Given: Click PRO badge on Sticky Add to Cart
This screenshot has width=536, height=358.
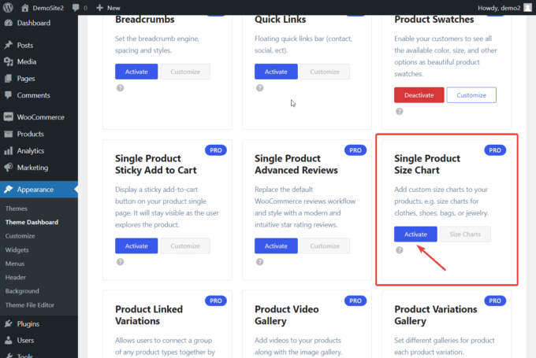Looking at the screenshot, I should pyautogui.click(x=216, y=150).
